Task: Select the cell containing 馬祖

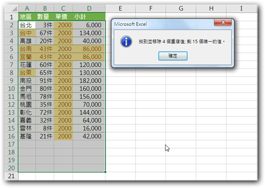Action: (x=27, y=96)
